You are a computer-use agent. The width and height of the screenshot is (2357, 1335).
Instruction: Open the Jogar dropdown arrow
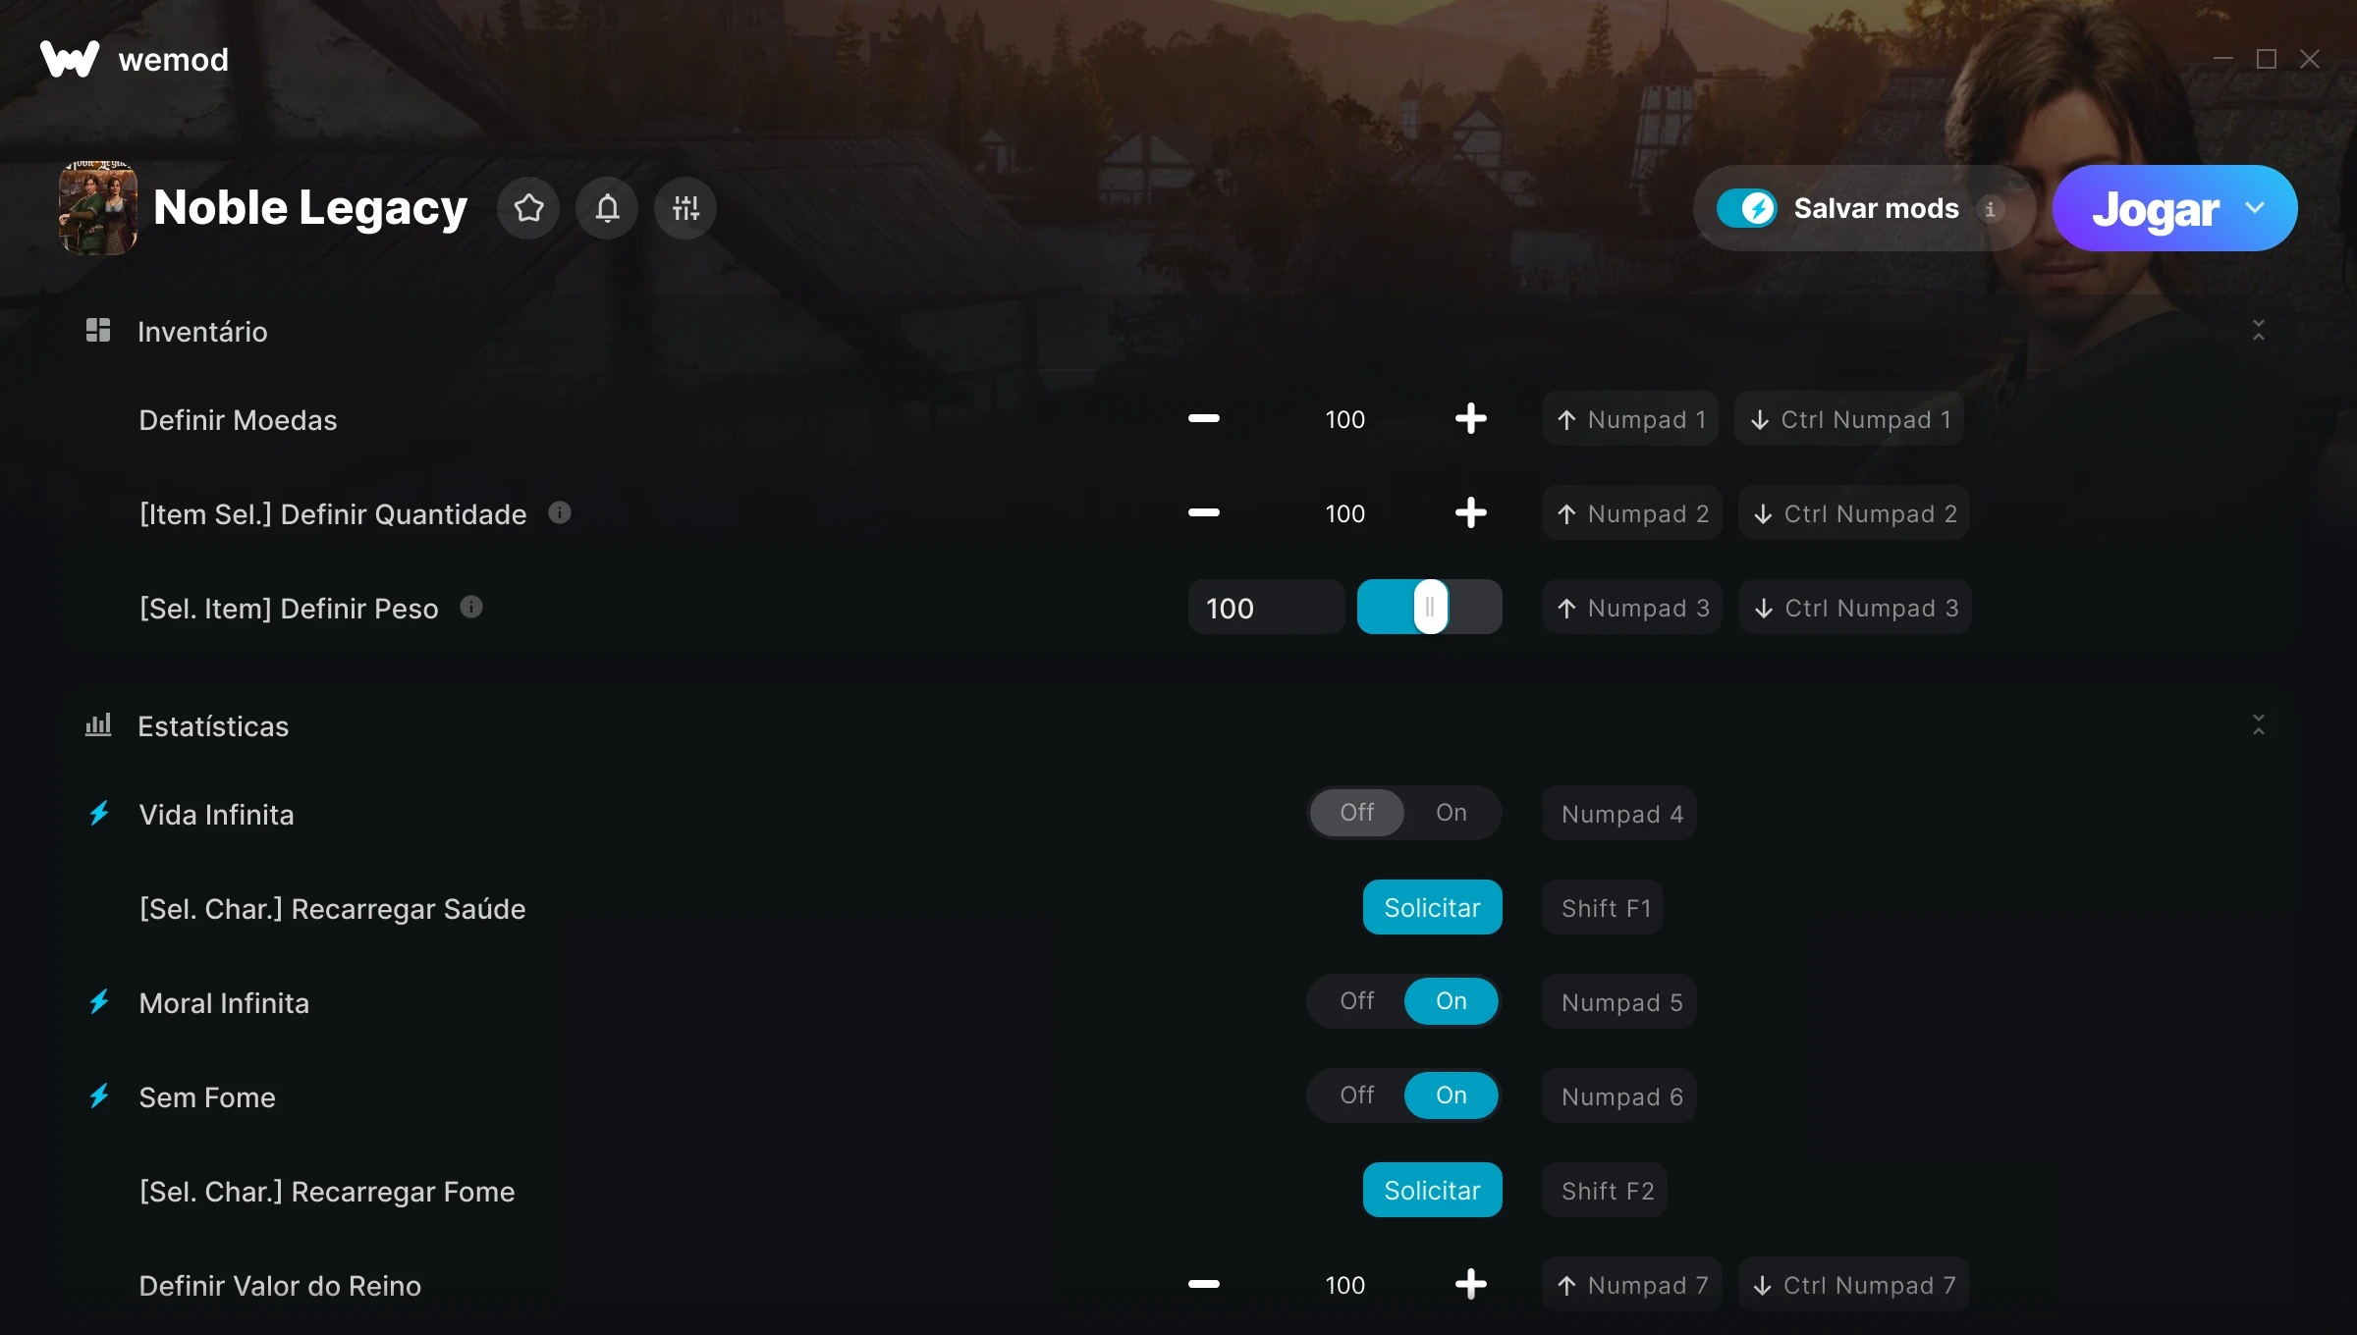(x=2255, y=208)
